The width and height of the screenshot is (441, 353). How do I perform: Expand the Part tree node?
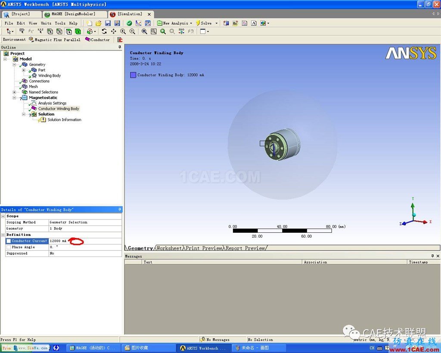tap(24, 70)
